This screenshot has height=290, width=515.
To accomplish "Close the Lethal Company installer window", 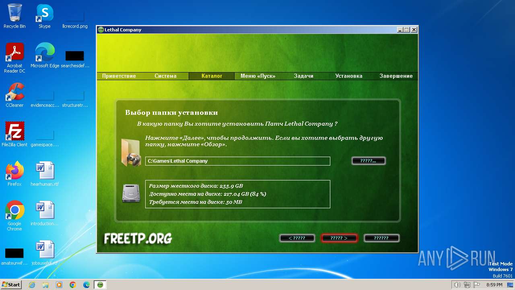I will [x=414, y=30].
